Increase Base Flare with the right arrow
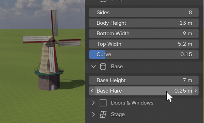The height and width of the screenshot is (123, 204). click(x=196, y=91)
